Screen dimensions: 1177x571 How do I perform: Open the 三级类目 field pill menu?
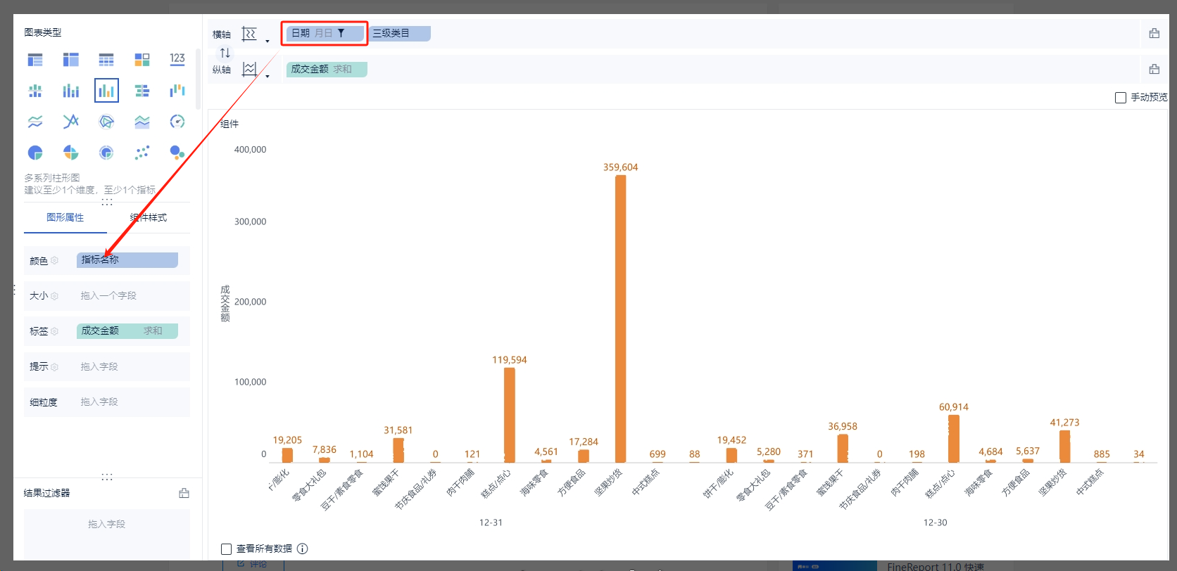[400, 33]
